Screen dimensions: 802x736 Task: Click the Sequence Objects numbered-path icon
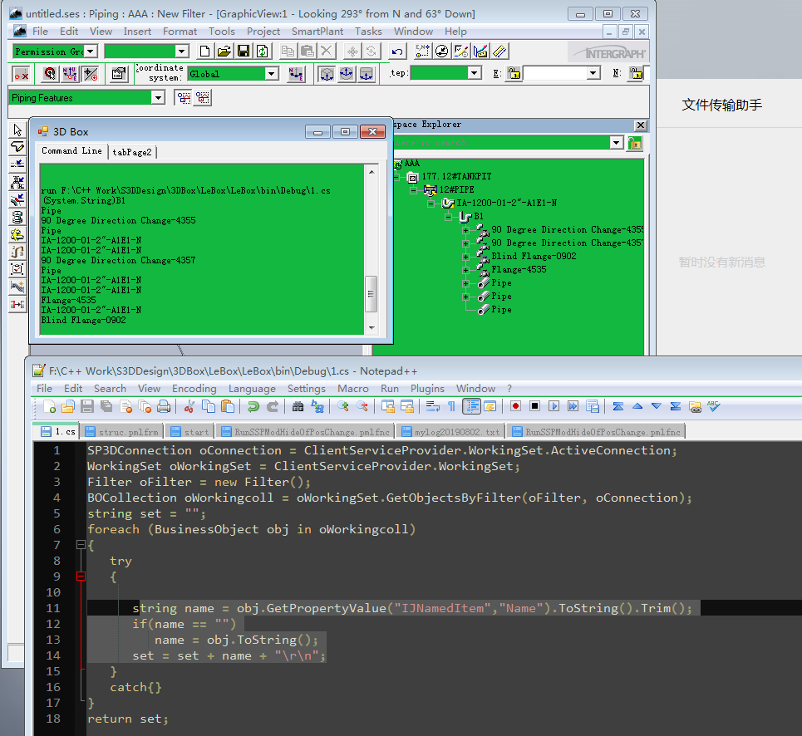17,252
